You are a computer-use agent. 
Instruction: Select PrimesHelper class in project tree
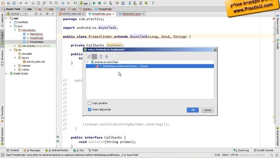(37, 42)
